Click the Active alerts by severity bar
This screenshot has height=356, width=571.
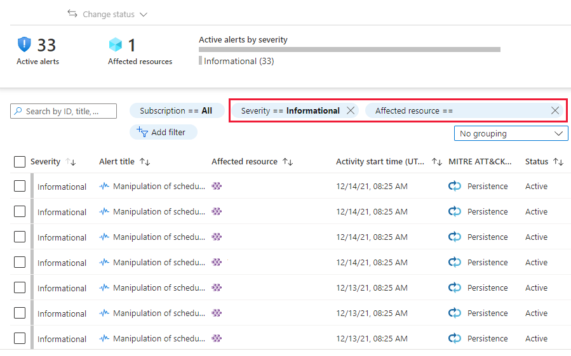tap(349, 49)
